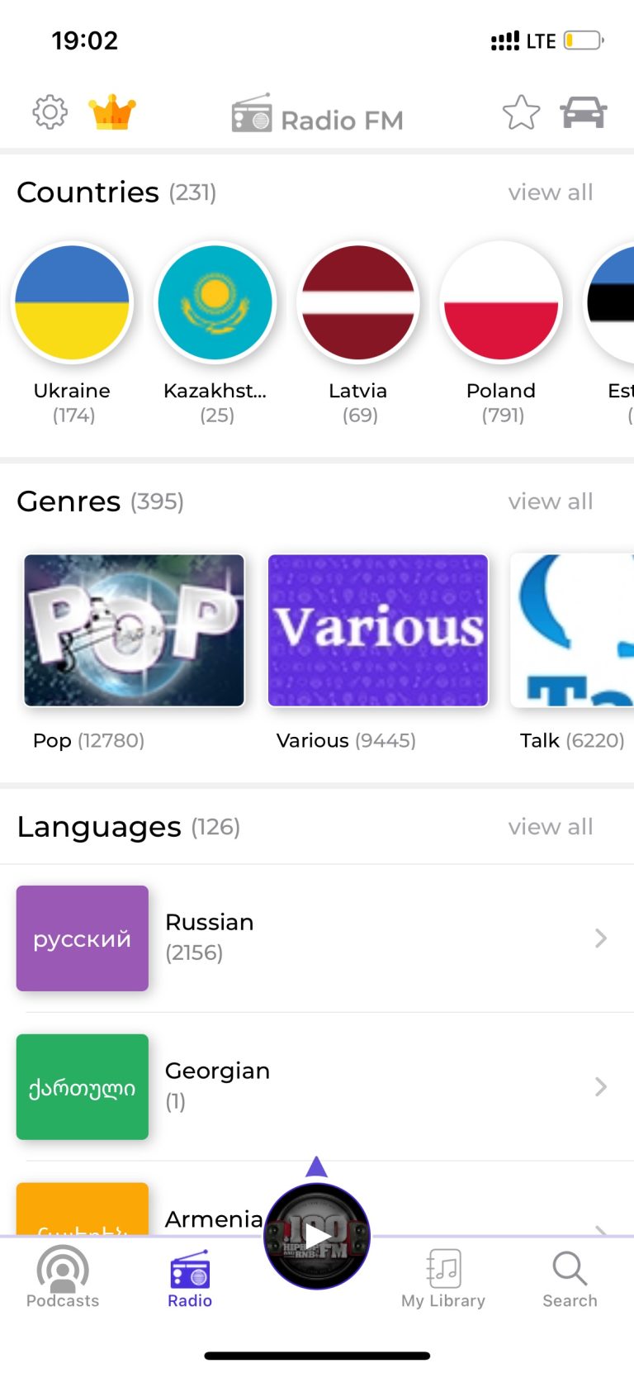Open the My Library tab

[443, 1278]
